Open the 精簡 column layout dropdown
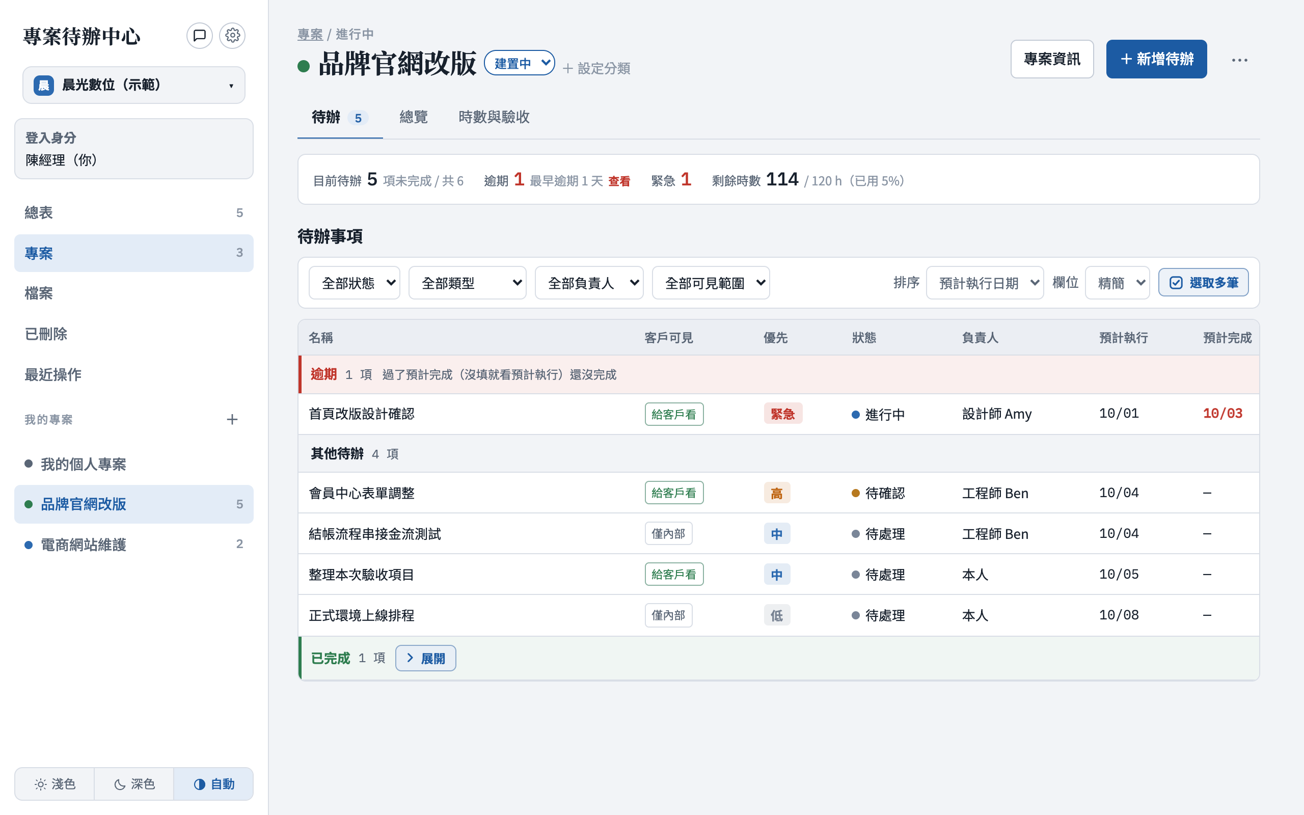Screen dimensions: 1304x815 [x=1117, y=282]
